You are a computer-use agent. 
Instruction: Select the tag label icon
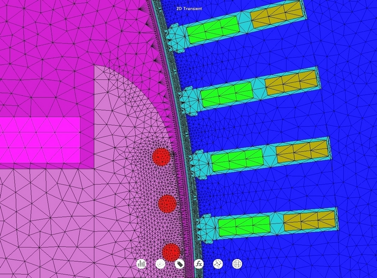(x=180, y=263)
